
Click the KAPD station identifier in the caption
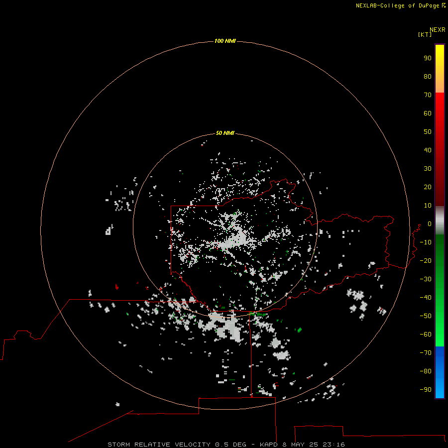pyautogui.click(x=269, y=445)
